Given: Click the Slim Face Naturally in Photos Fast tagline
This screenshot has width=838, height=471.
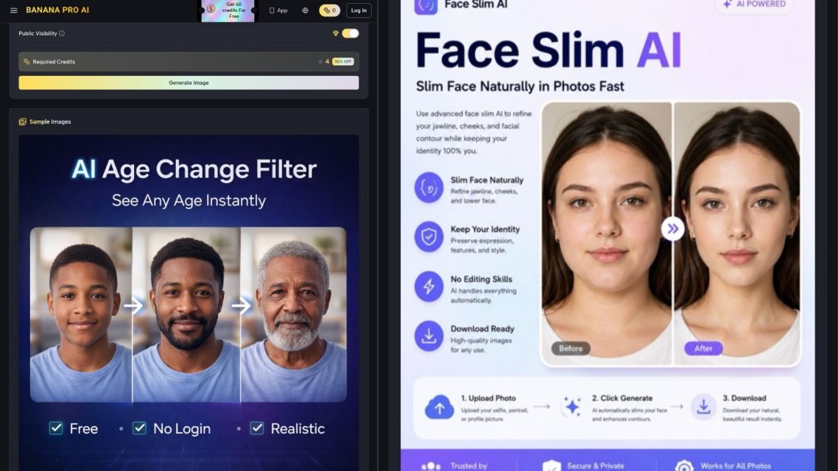Looking at the screenshot, I should (520, 87).
